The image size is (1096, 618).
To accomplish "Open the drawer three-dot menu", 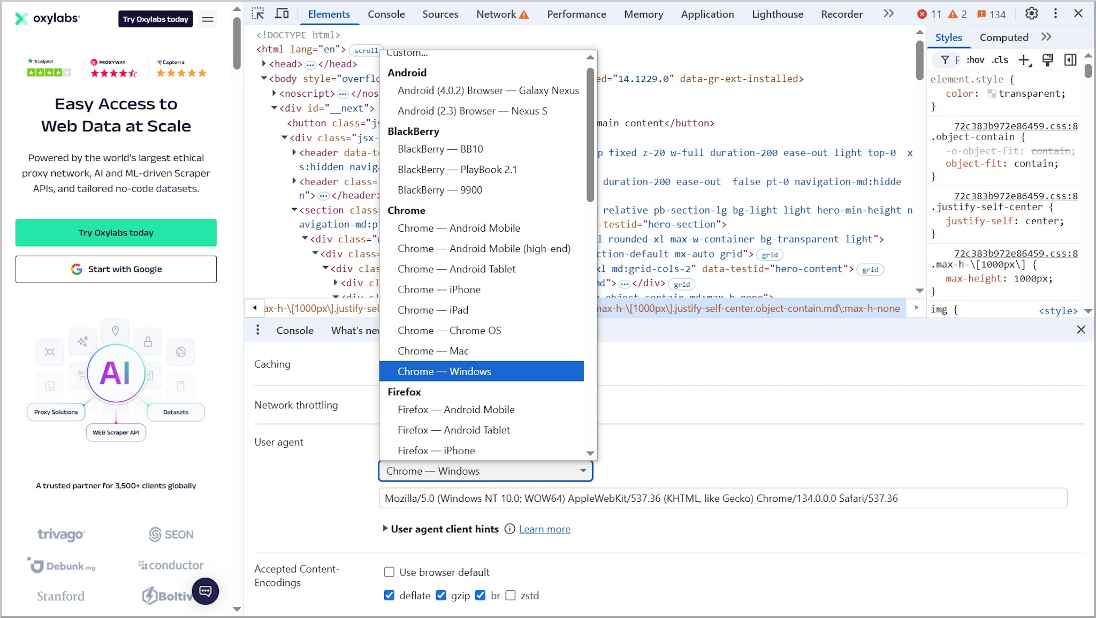I will 257,330.
